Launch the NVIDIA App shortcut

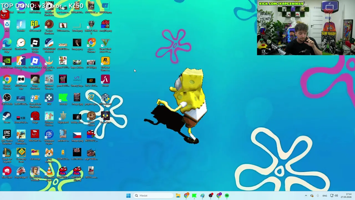point(7,63)
